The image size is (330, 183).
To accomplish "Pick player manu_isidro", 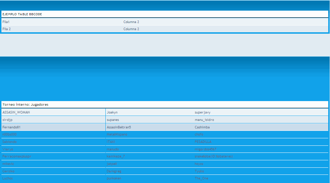I will [x=204, y=120].
